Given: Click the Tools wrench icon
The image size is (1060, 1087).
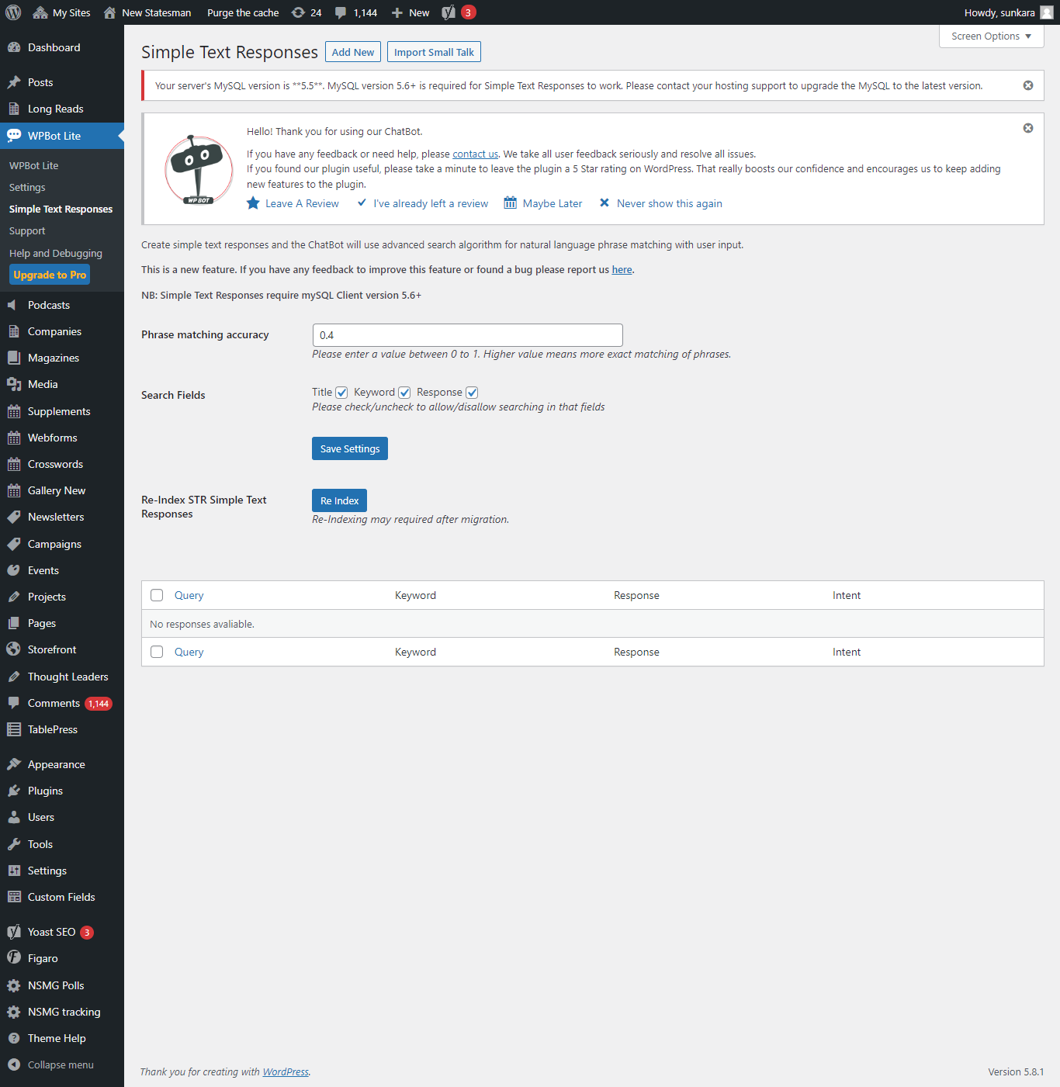Looking at the screenshot, I should (x=14, y=844).
